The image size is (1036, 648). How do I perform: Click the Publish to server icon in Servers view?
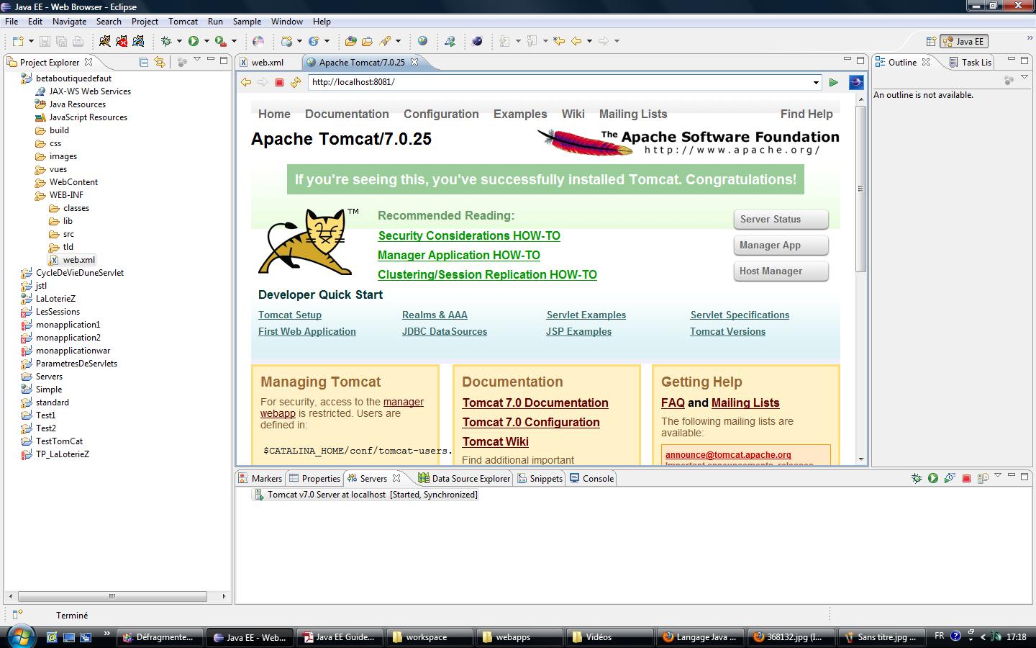tap(983, 478)
